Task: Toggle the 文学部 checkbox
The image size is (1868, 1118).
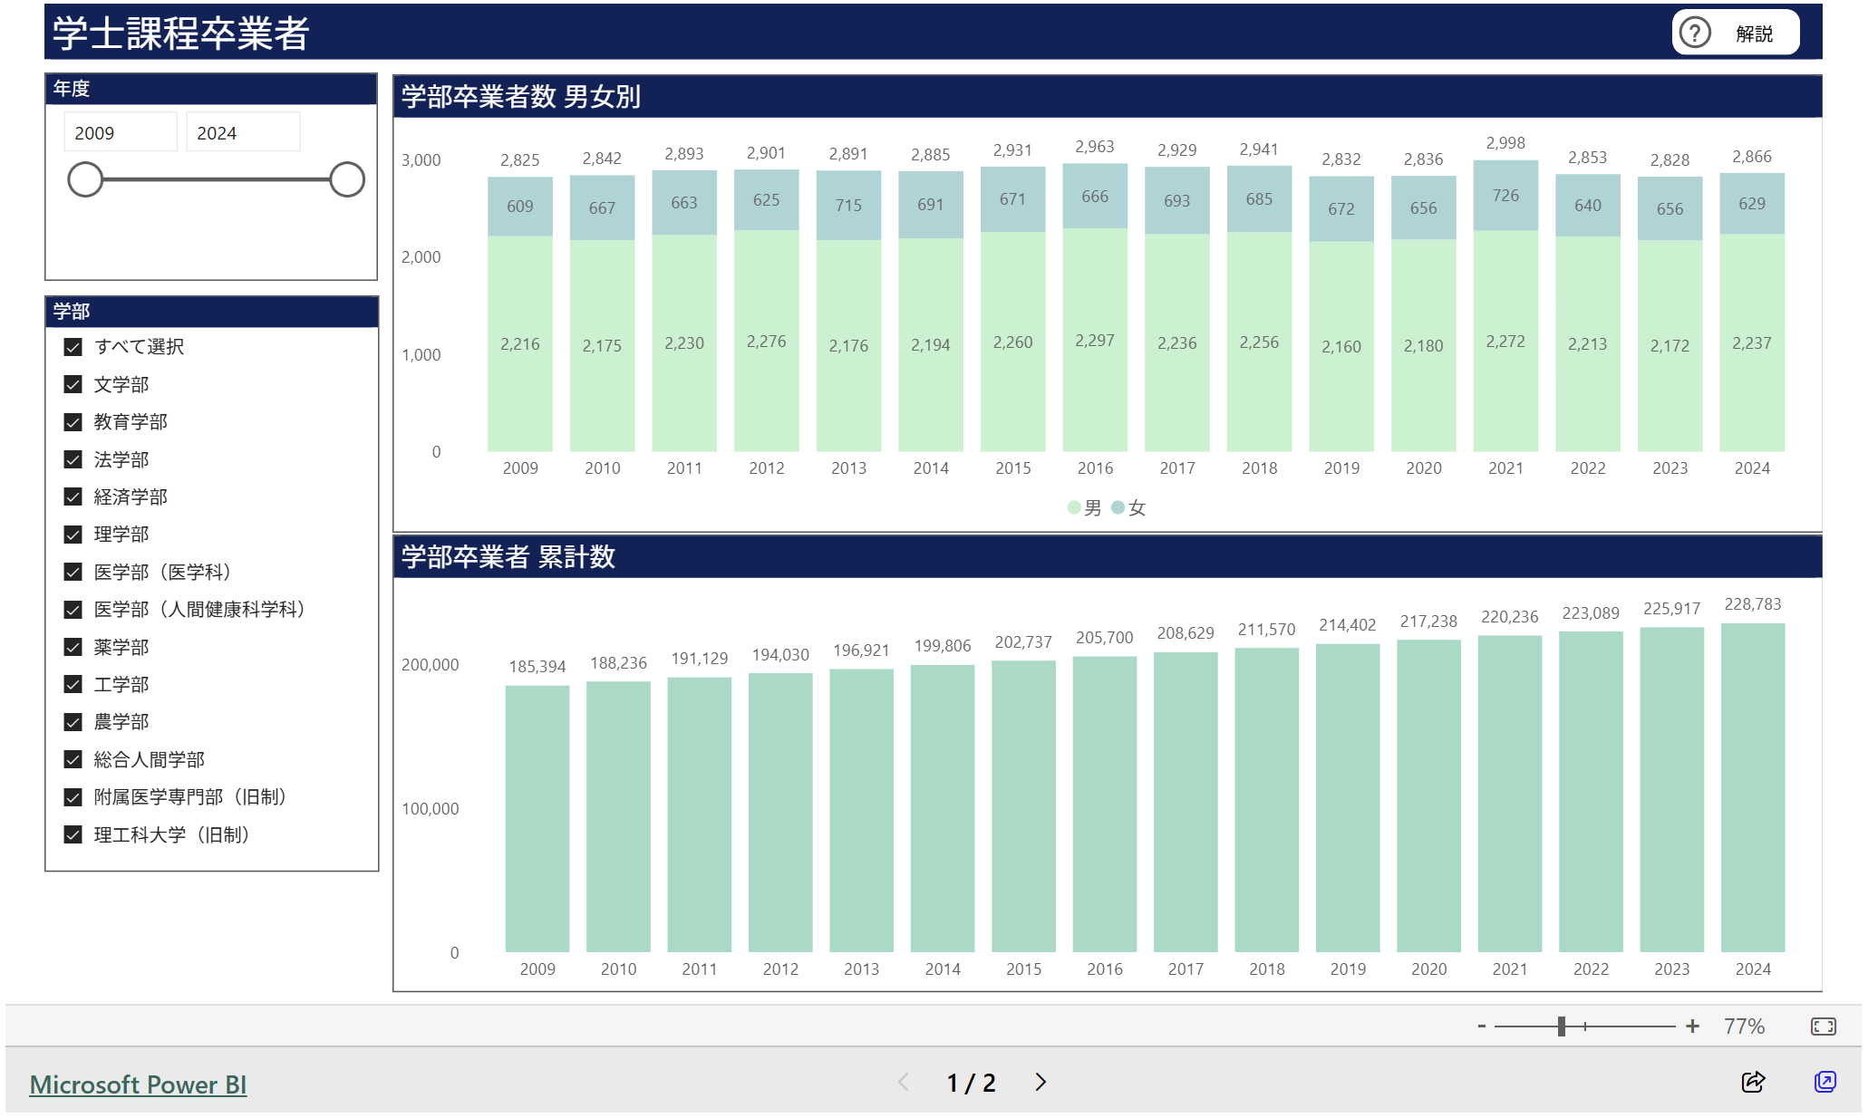Action: coord(73,384)
